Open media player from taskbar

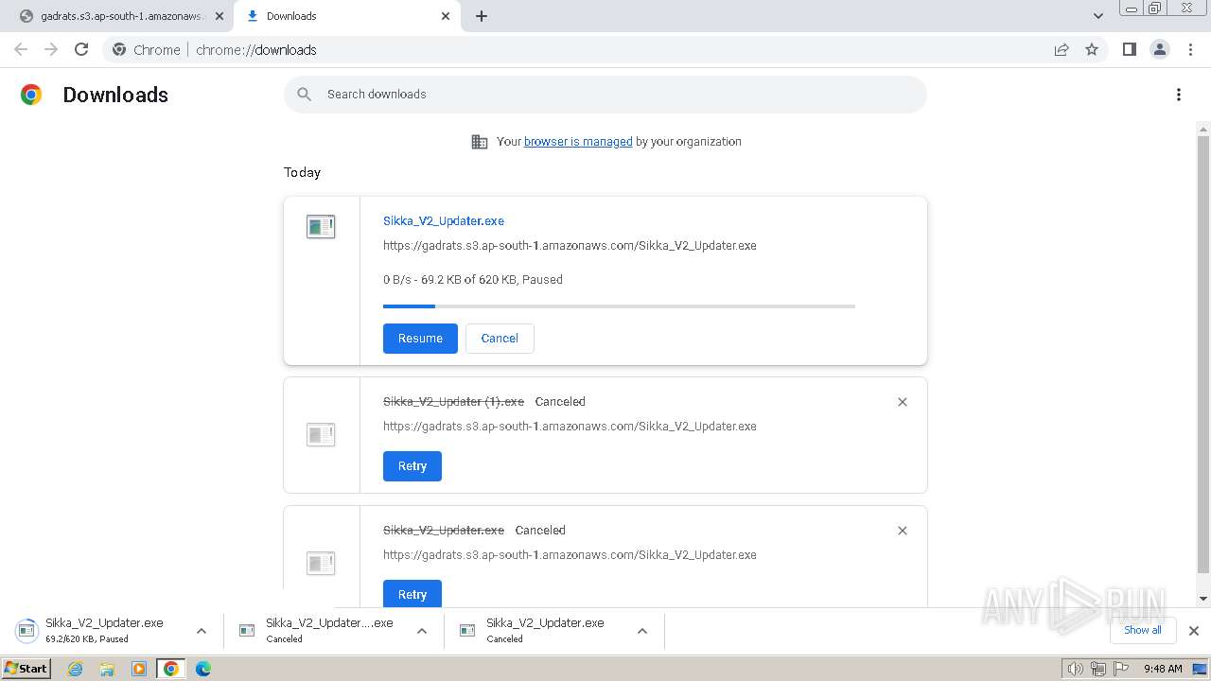pyautogui.click(x=139, y=669)
